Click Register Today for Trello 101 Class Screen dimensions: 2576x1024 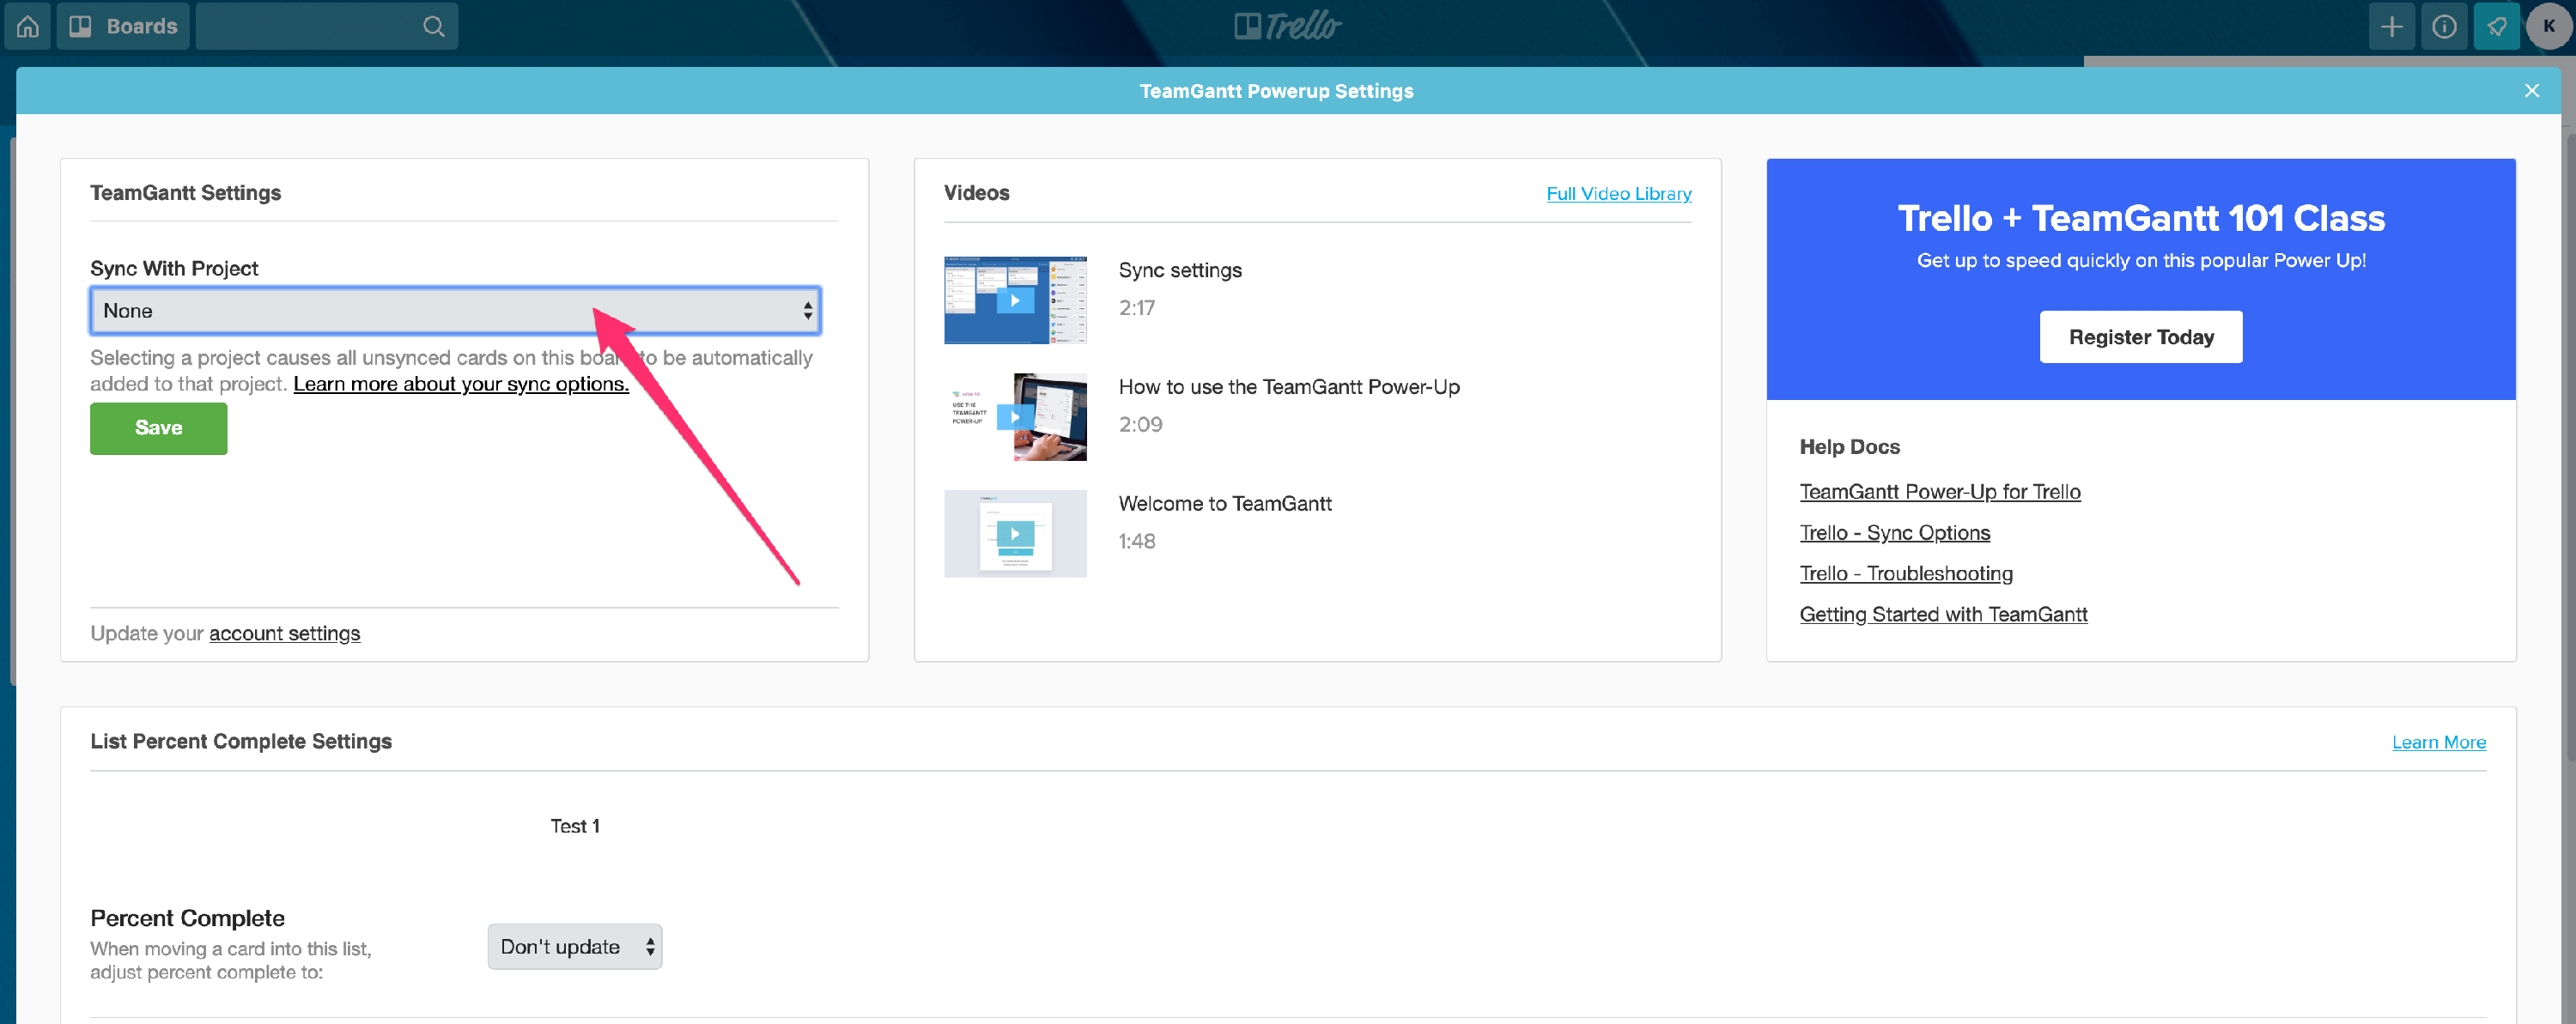tap(2141, 338)
